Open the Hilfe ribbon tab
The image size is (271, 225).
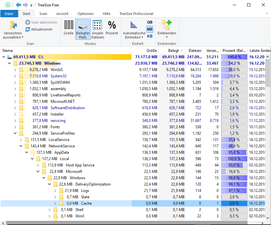(x=107, y=14)
